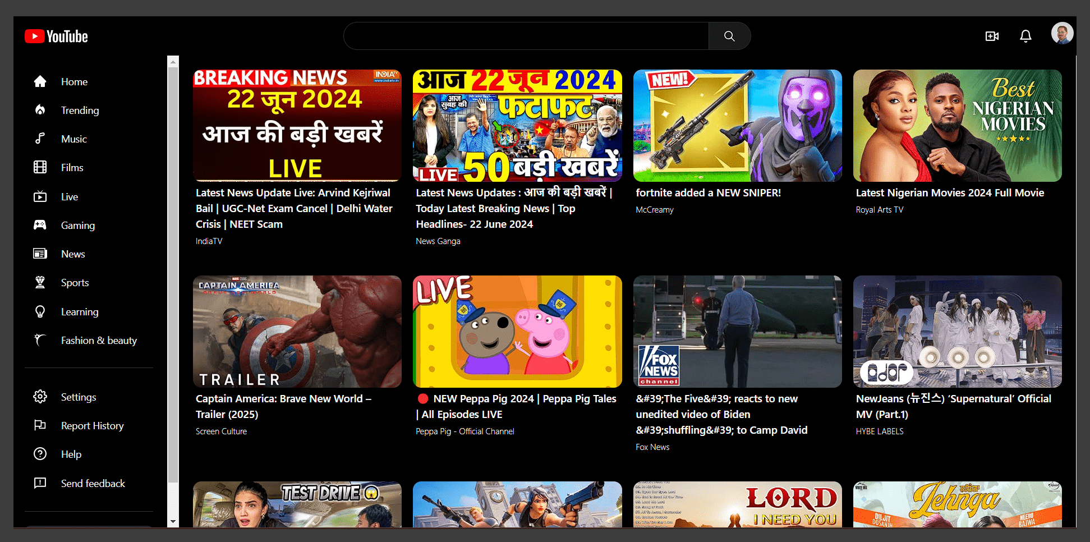
Task: Click Send feedback link
Action: point(93,484)
